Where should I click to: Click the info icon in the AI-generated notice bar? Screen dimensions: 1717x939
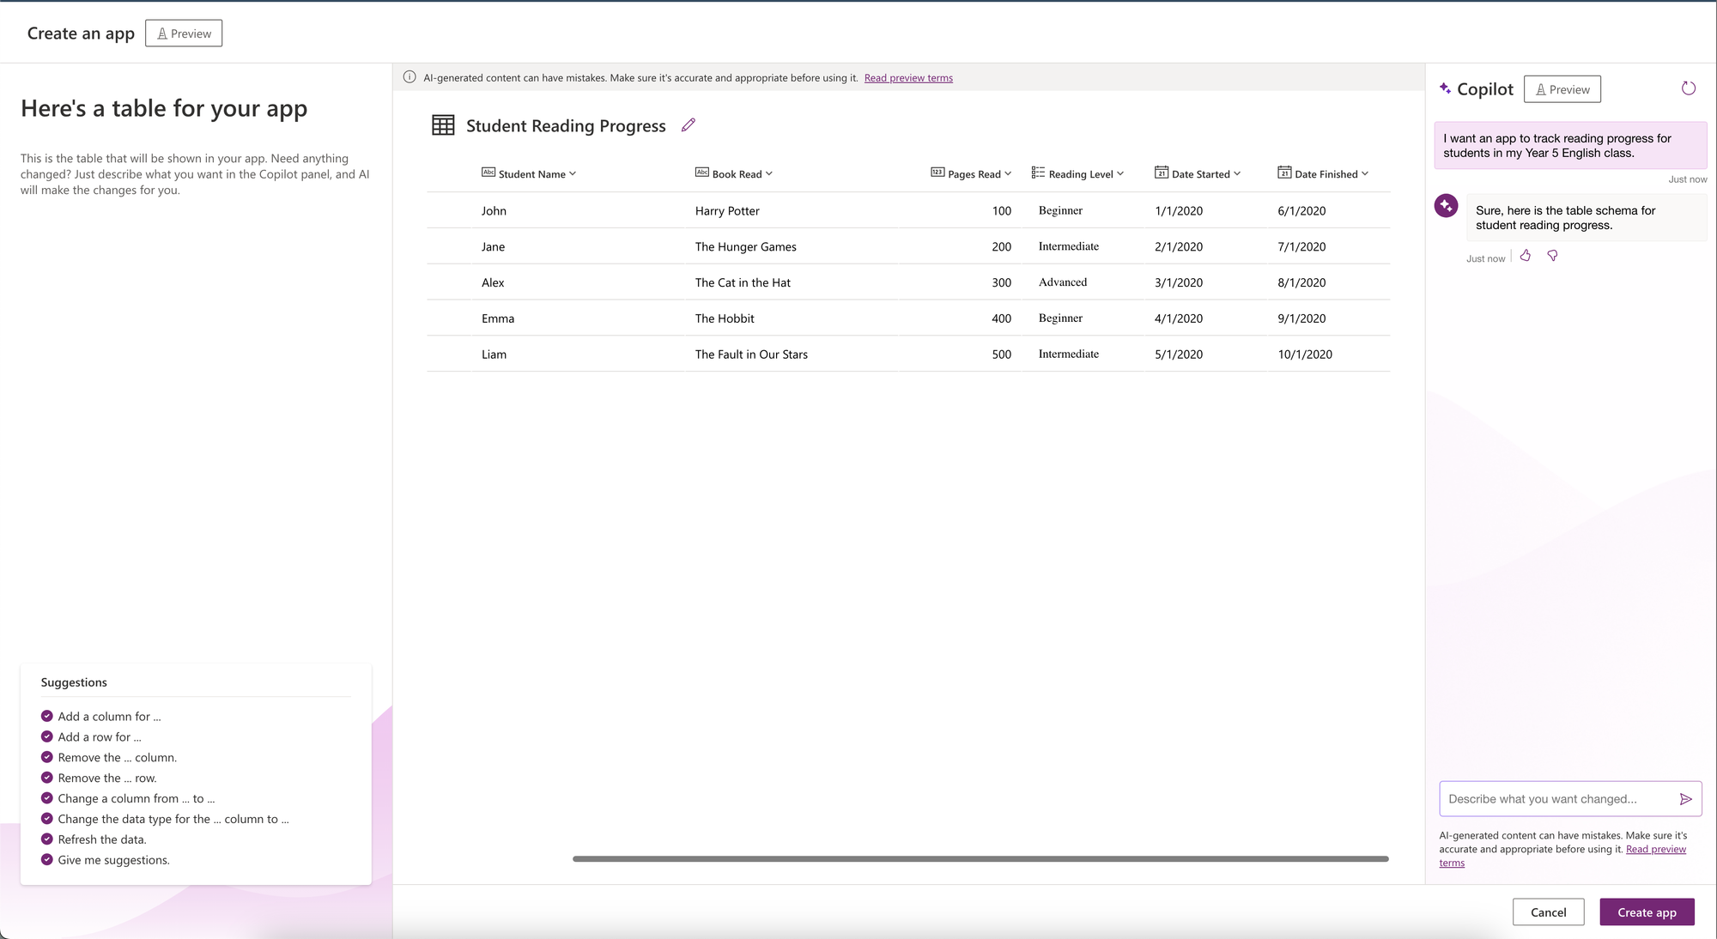point(410,77)
